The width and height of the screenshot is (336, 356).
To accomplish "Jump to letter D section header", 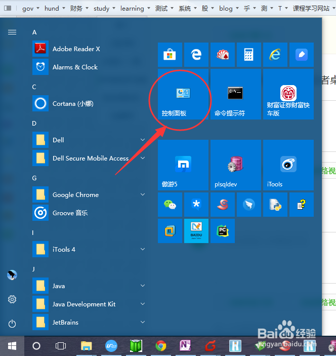I will [x=34, y=123].
